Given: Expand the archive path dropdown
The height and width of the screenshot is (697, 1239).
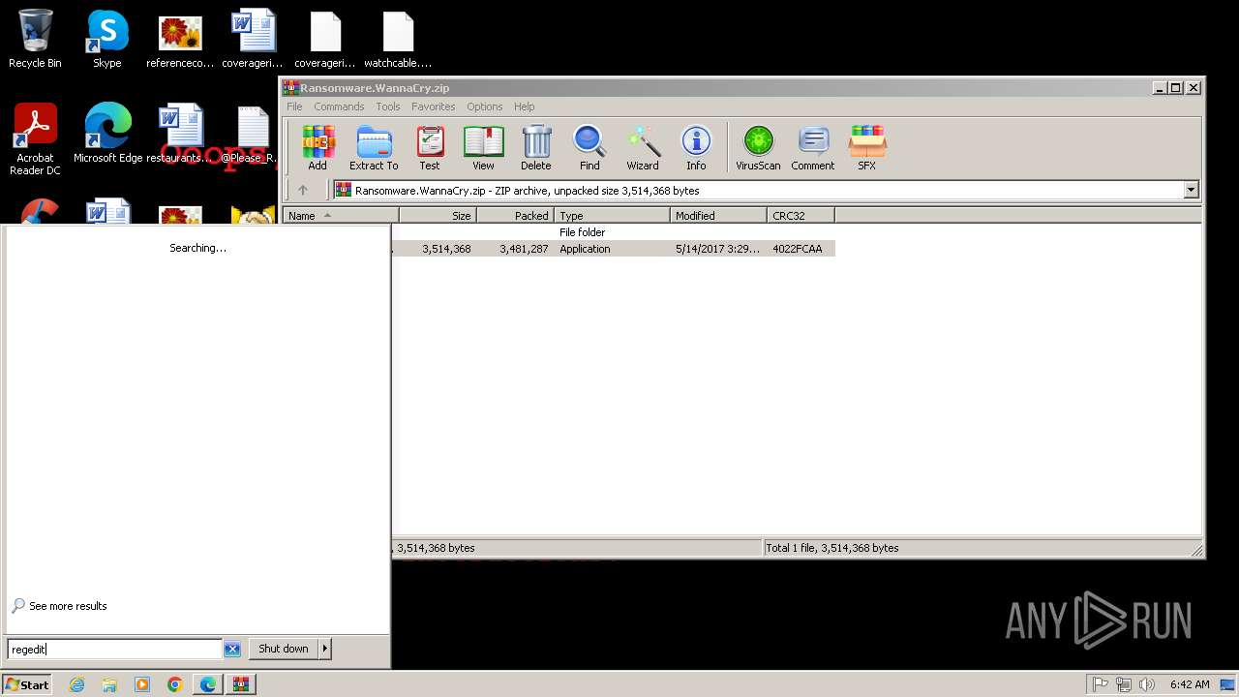Looking at the screenshot, I should [x=1192, y=191].
